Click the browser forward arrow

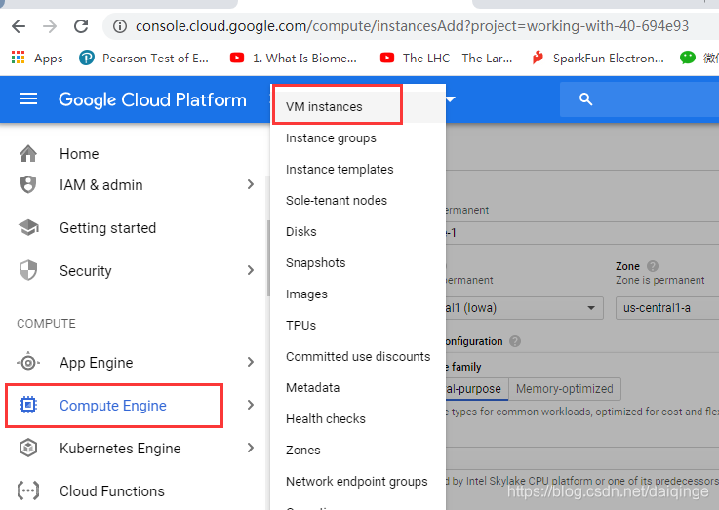click(x=50, y=26)
